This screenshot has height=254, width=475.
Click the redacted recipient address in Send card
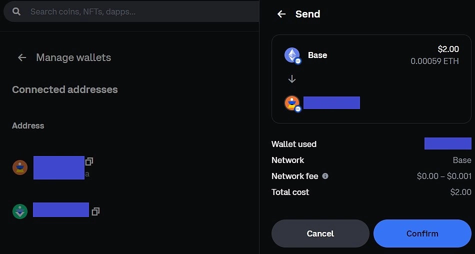click(331, 103)
